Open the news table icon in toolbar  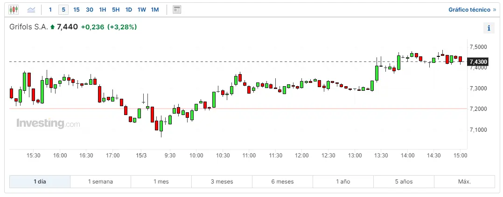click(x=177, y=10)
